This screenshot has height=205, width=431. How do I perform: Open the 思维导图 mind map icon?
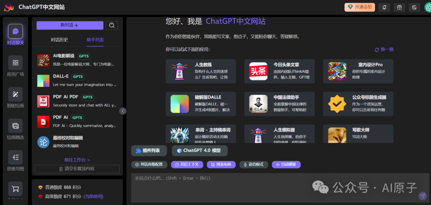click(16, 157)
